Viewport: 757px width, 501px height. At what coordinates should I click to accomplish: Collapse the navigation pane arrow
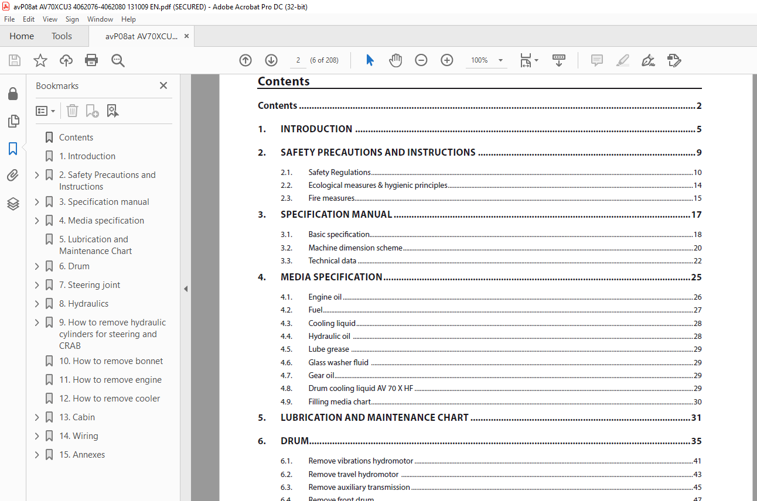tap(186, 289)
